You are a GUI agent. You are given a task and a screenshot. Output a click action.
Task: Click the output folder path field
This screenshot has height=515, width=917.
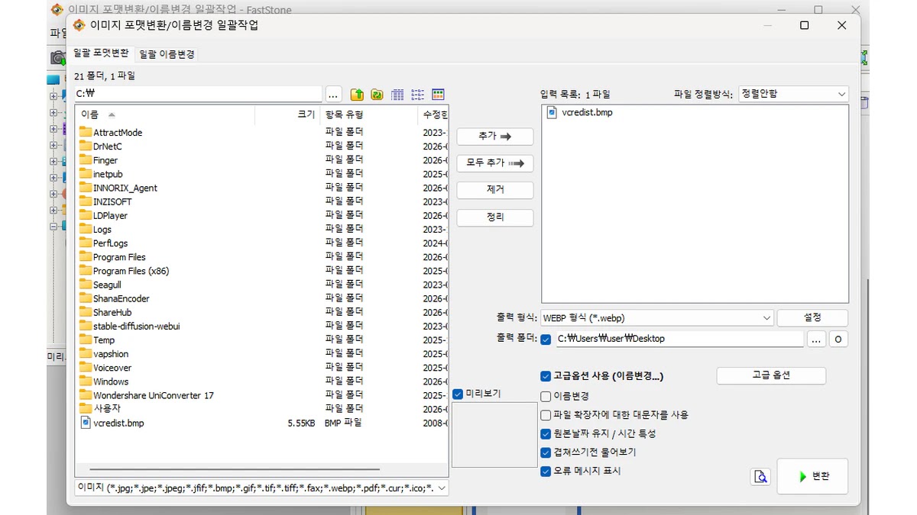tap(679, 339)
